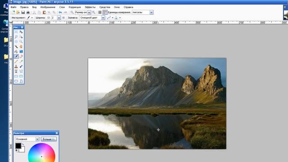Screen dimensions: 288x162
Task: Toggle the pixel grid display
Action: (100, 12)
